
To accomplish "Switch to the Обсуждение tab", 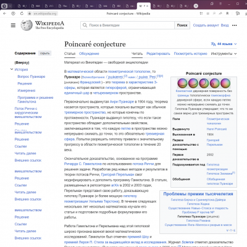I will (89, 54).
